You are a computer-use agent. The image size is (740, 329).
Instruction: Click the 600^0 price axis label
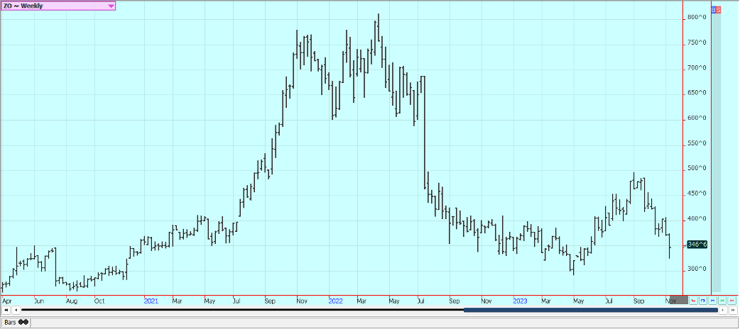[x=697, y=118]
